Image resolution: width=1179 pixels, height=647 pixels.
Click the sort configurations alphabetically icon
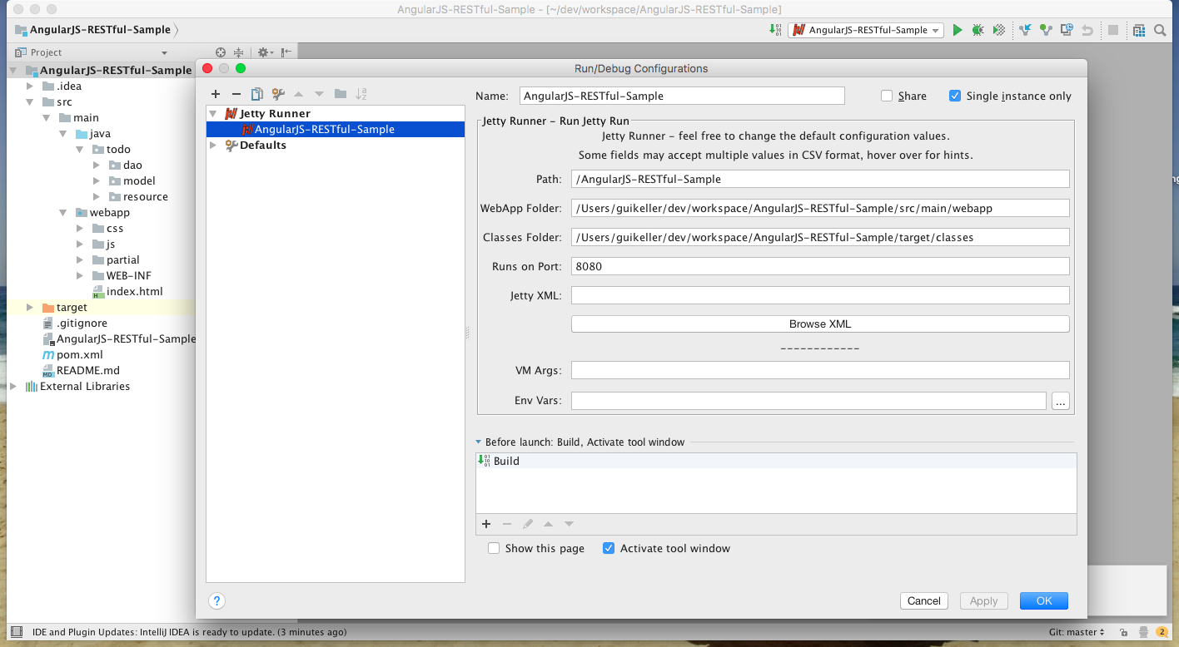361,94
